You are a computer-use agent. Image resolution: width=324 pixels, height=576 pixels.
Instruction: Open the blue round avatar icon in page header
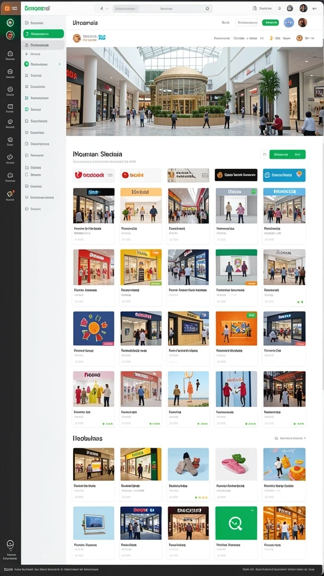pos(289,22)
